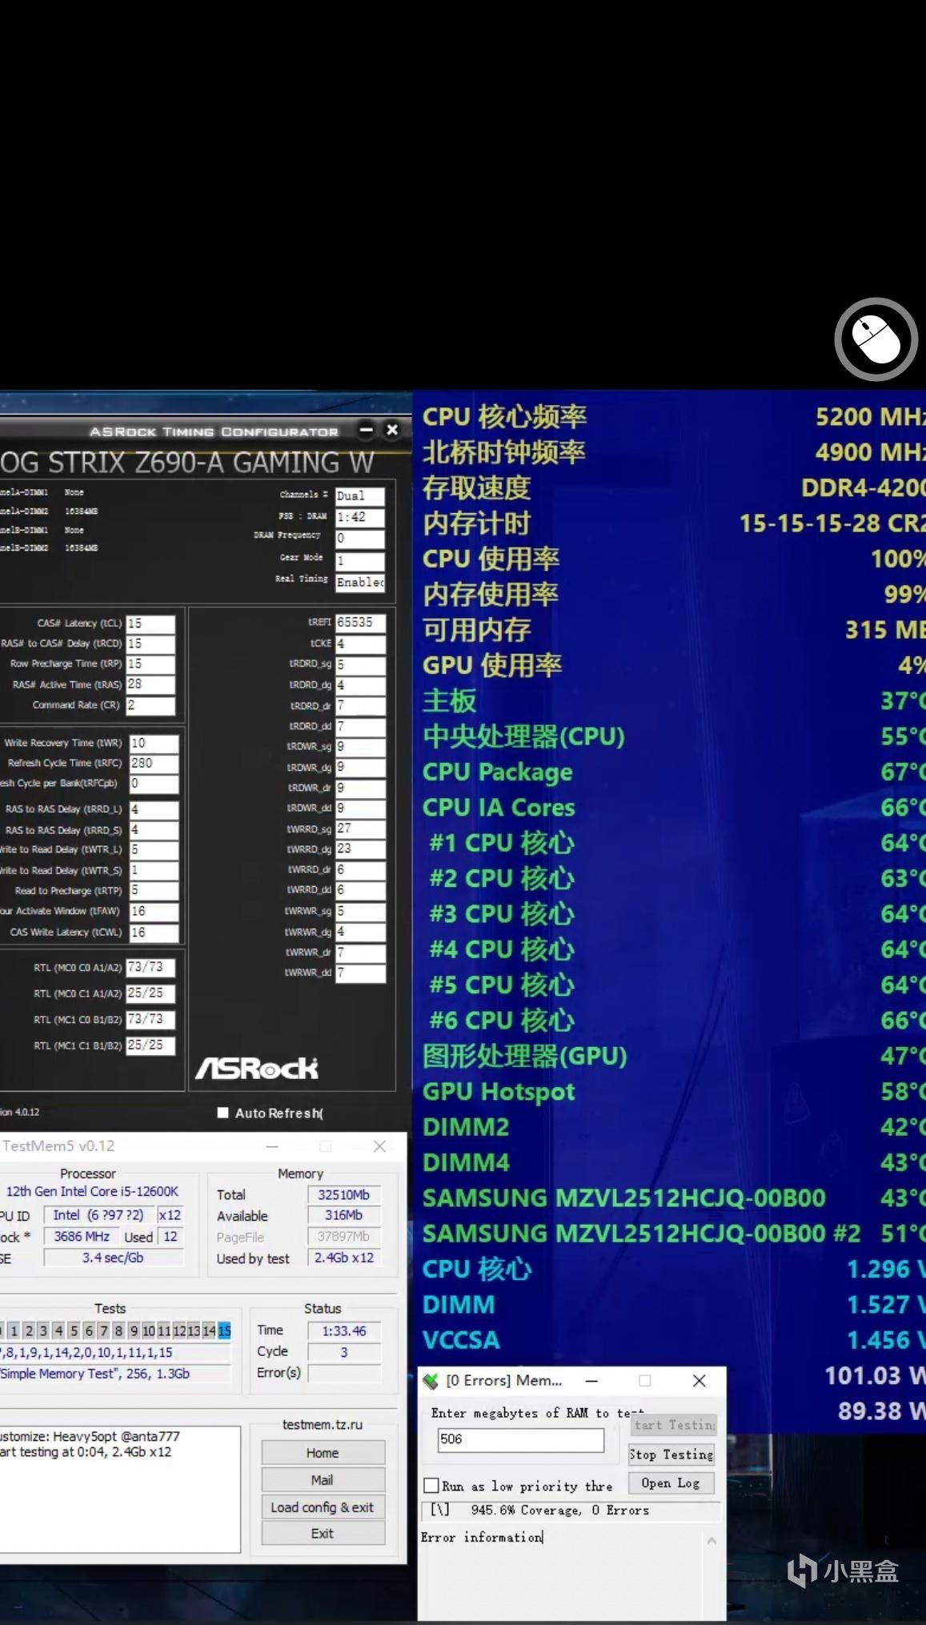
Task: Click the Real Timing Enabled field
Action: pos(360,582)
